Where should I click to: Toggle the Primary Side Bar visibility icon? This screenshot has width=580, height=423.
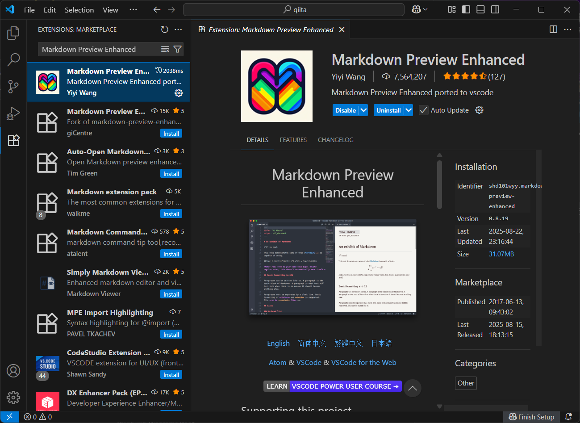tap(466, 9)
